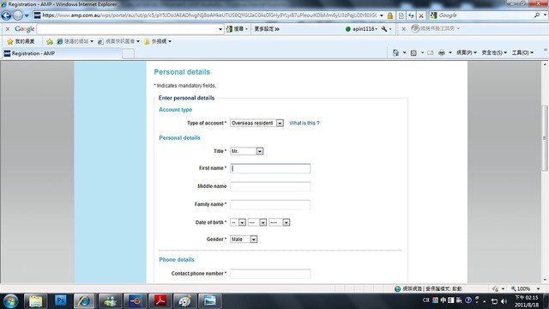Click into the Contact phone number field
The image size is (549, 309).
[x=270, y=274]
